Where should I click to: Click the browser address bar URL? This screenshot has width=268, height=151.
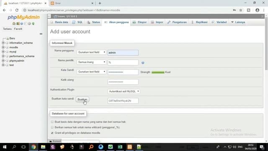74,10
